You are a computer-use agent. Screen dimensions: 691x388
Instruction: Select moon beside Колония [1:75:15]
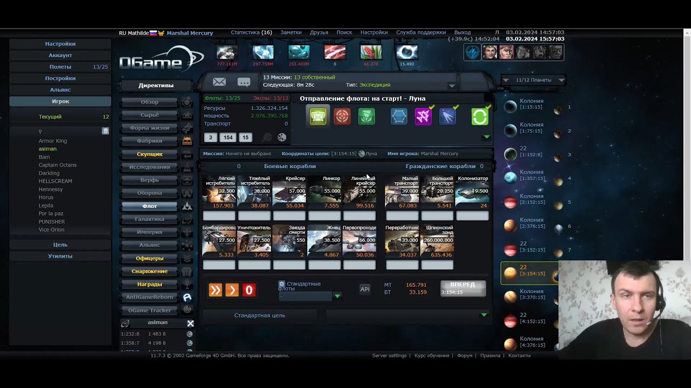tap(558, 133)
